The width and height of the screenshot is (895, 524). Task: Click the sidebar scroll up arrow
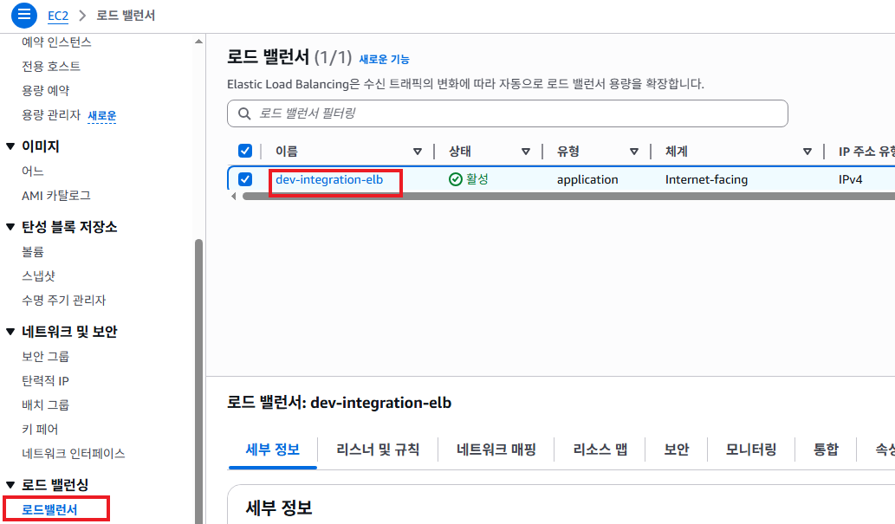(198, 42)
